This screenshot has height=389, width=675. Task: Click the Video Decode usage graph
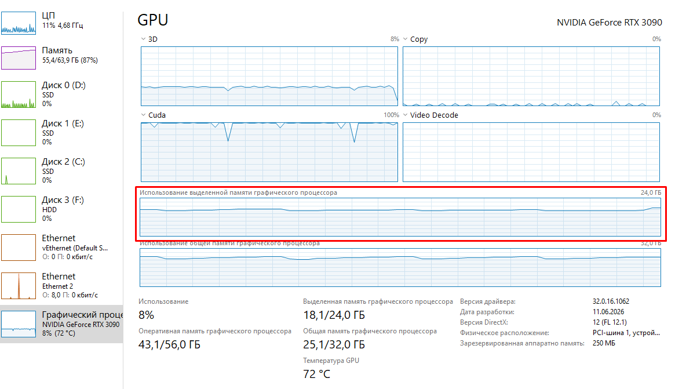tap(531, 152)
